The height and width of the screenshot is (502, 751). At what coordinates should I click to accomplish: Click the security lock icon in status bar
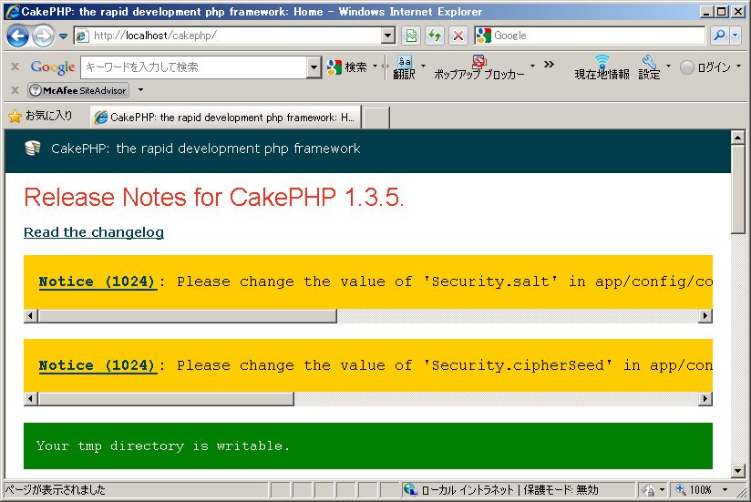coord(649,490)
